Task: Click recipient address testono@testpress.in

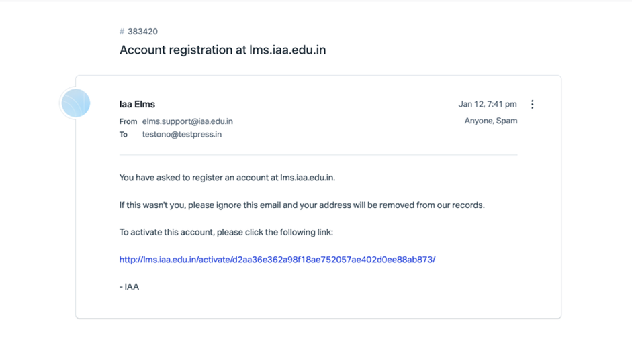Action: click(x=181, y=135)
